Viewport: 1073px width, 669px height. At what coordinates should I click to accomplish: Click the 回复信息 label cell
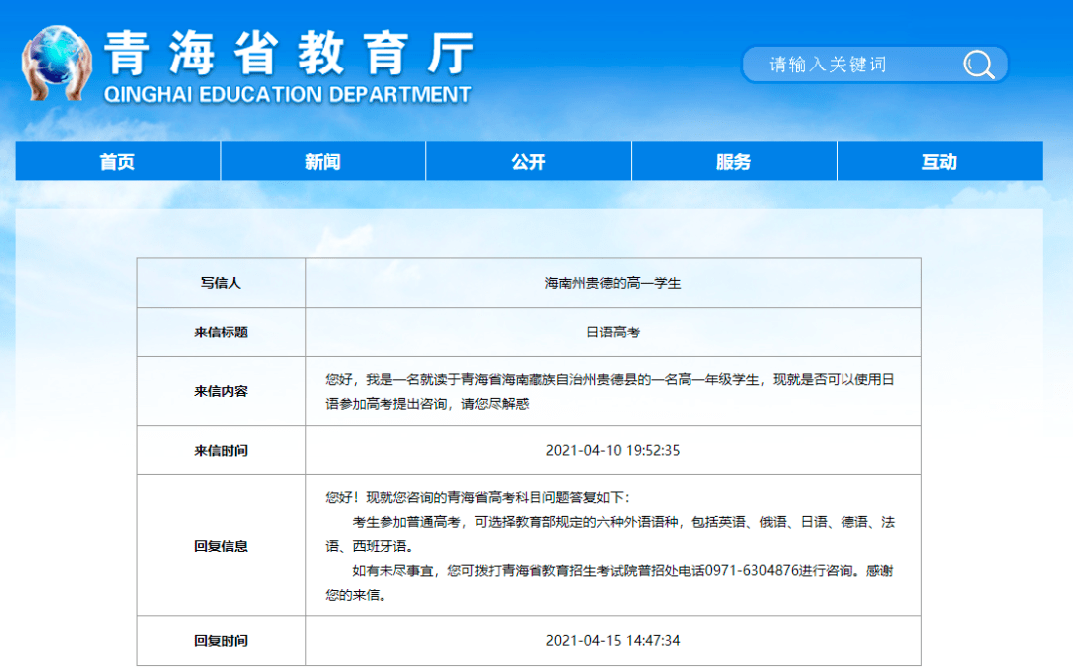pyautogui.click(x=221, y=546)
